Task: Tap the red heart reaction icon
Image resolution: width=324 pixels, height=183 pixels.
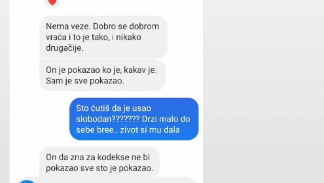Action: click(x=52, y=2)
